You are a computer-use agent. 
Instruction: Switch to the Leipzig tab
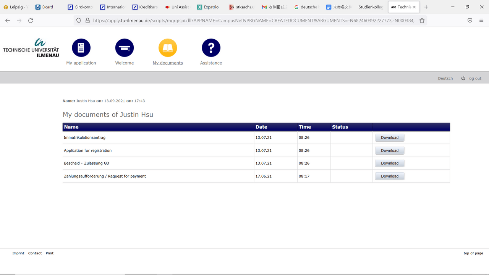pyautogui.click(x=16, y=7)
